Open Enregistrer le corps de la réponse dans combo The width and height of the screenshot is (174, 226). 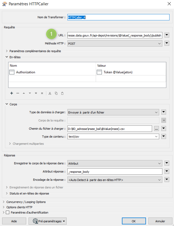point(115,164)
